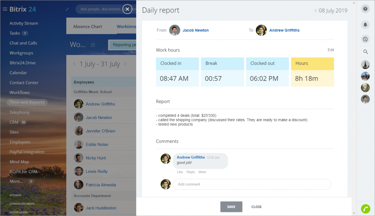This screenshot has width=375, height=216.
Task: Open Telephony menu item
Action: point(19,112)
